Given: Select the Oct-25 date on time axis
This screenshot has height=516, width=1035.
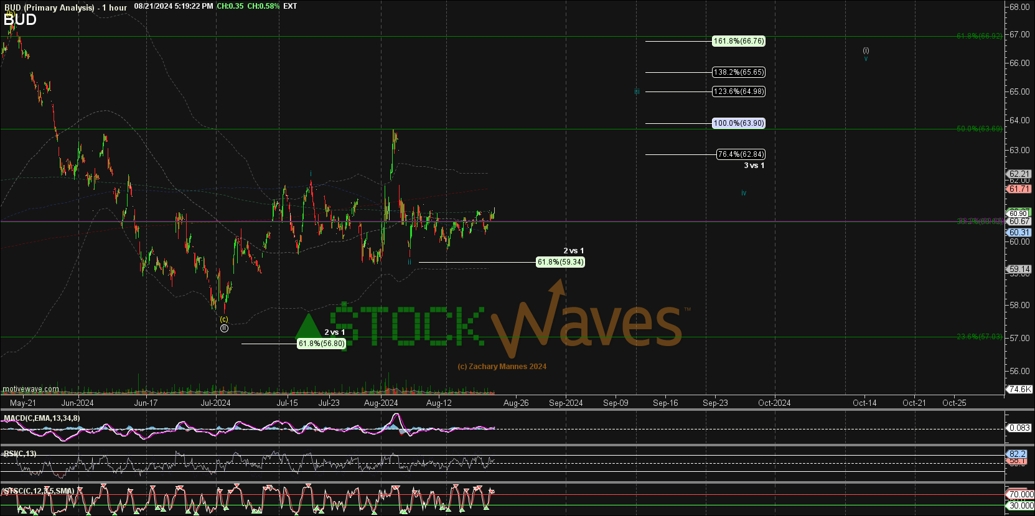Looking at the screenshot, I should [954, 403].
